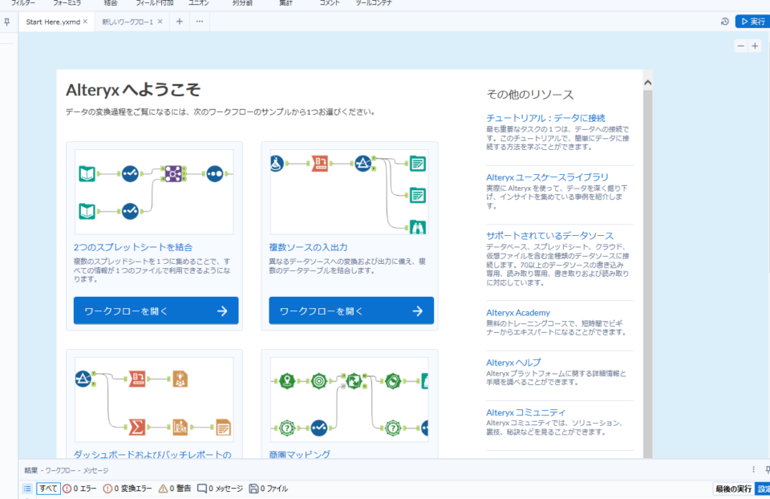Close the Start Here.yxmd tab
The height and width of the screenshot is (499, 770).
point(85,22)
